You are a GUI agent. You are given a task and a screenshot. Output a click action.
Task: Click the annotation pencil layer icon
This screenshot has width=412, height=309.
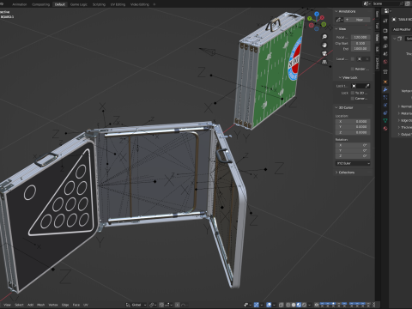pos(339,20)
